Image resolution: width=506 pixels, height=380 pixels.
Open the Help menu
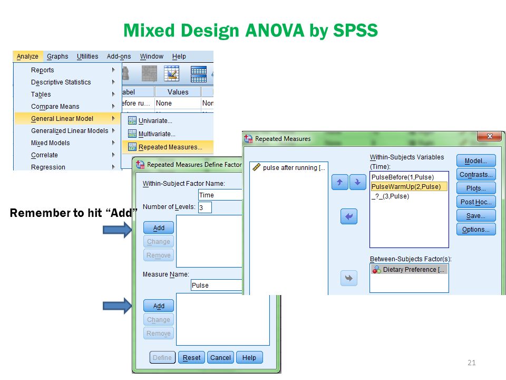point(179,56)
